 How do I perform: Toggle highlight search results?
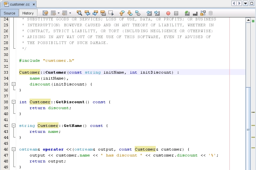pyautogui.click(x=103, y=13)
